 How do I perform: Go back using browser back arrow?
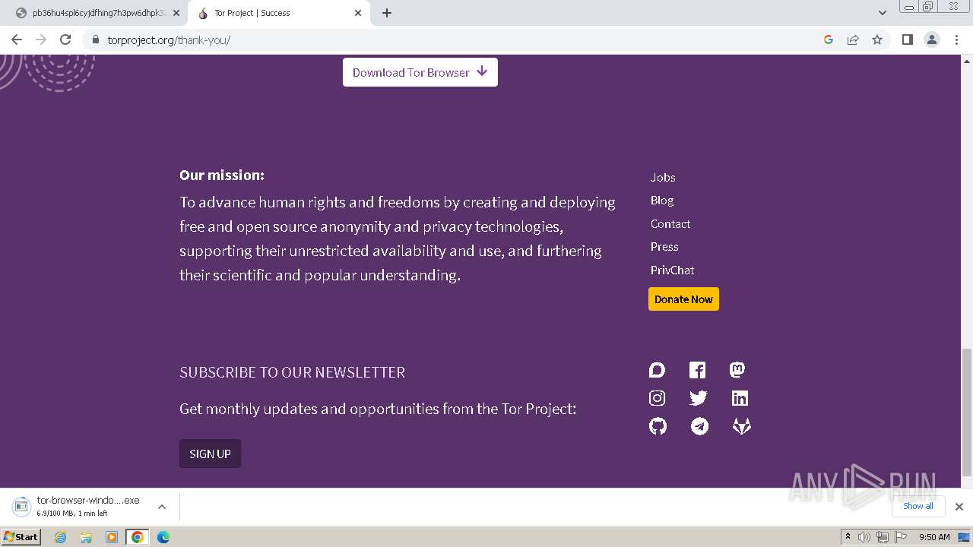pyautogui.click(x=17, y=40)
